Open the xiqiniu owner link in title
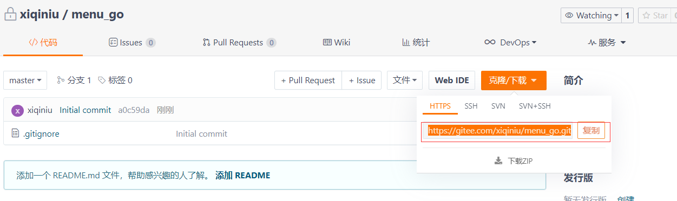 pyautogui.click(x=39, y=15)
